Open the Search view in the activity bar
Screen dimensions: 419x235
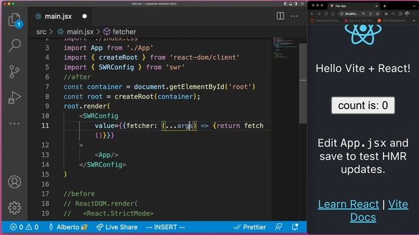(14, 45)
